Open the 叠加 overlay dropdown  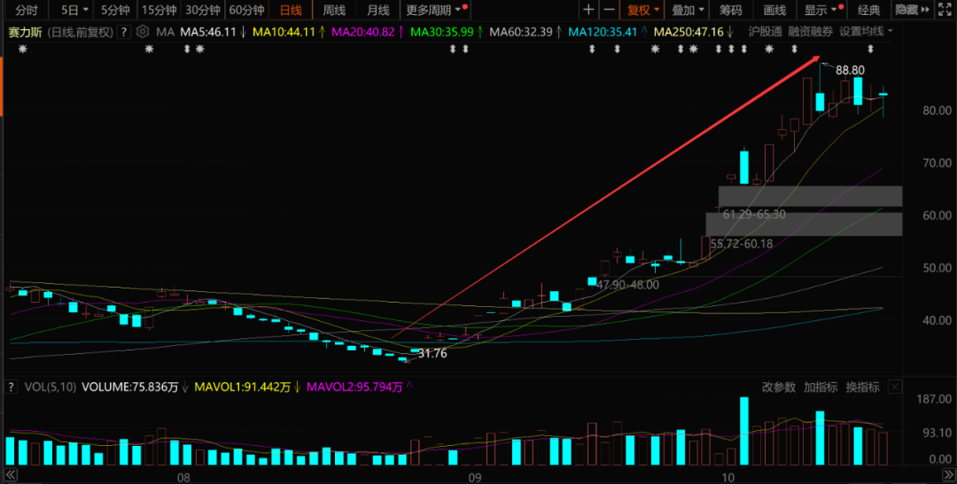[687, 10]
